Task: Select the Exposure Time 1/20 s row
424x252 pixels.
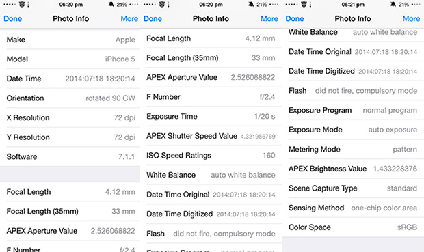Action: click(x=211, y=116)
